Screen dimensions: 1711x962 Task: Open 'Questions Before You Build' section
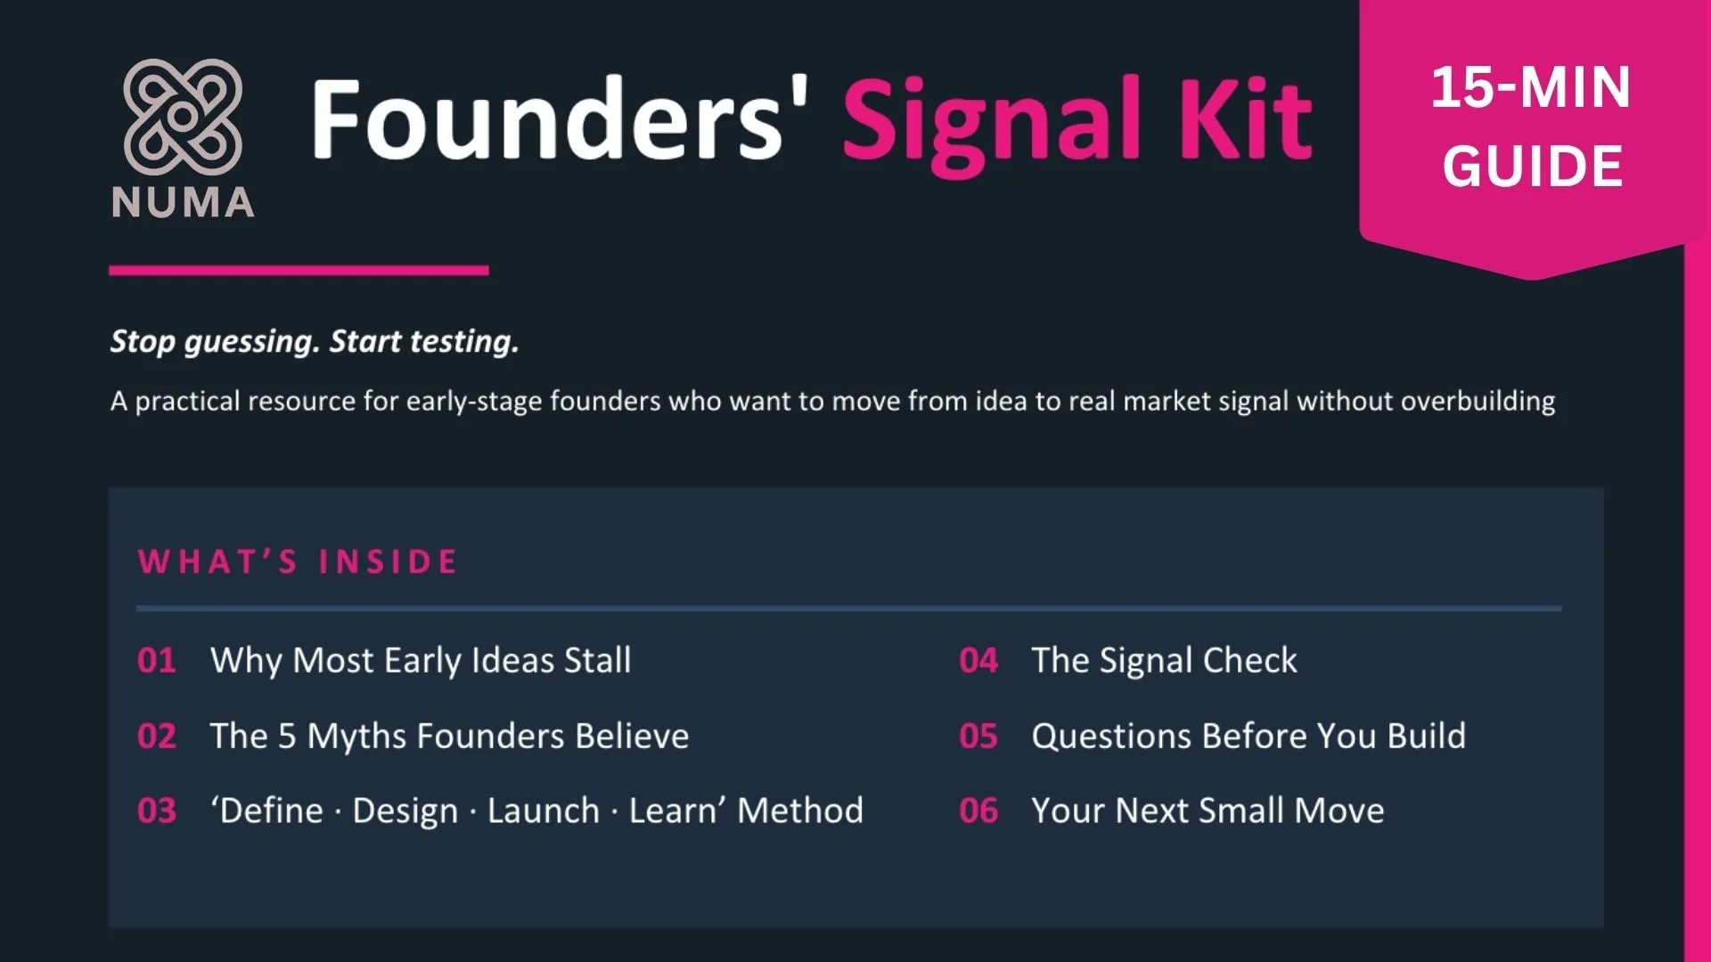pyautogui.click(x=1248, y=736)
